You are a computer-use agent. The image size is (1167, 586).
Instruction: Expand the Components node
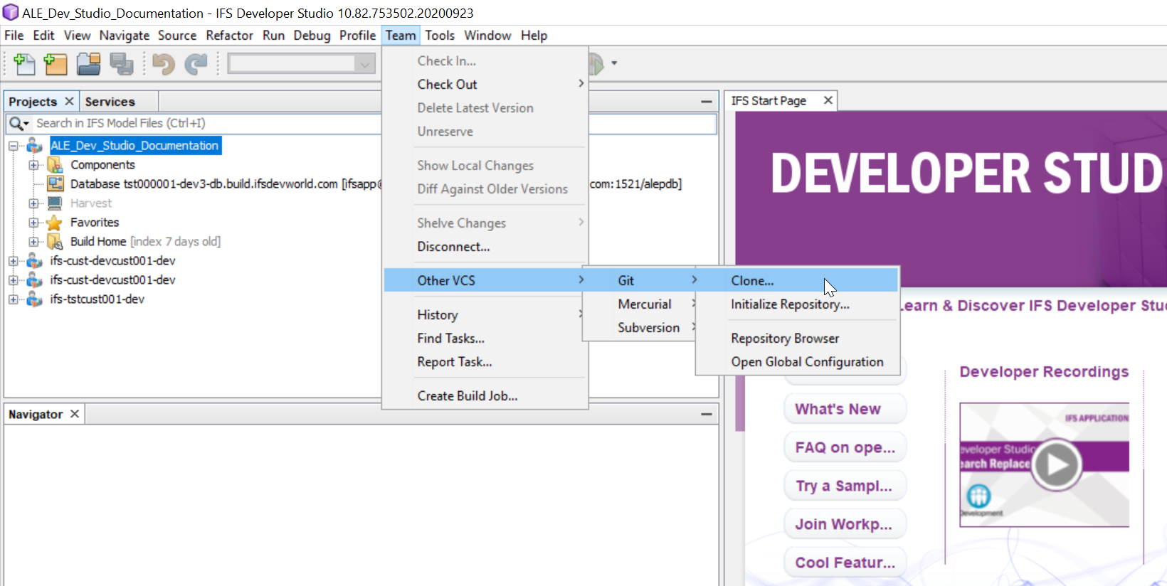pos(33,165)
